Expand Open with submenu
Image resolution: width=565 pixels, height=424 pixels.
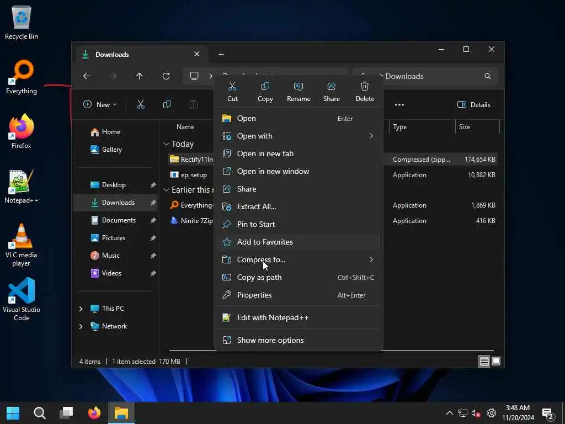coord(299,136)
